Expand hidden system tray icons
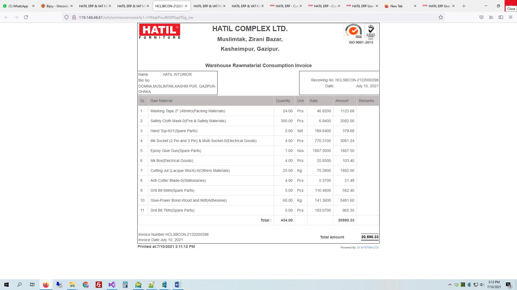 450,285
